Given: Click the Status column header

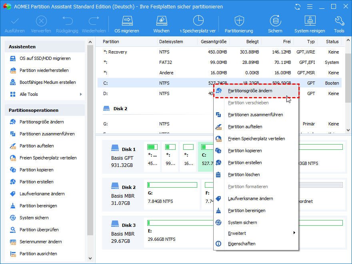Looking at the screenshot, I should pos(332,42).
